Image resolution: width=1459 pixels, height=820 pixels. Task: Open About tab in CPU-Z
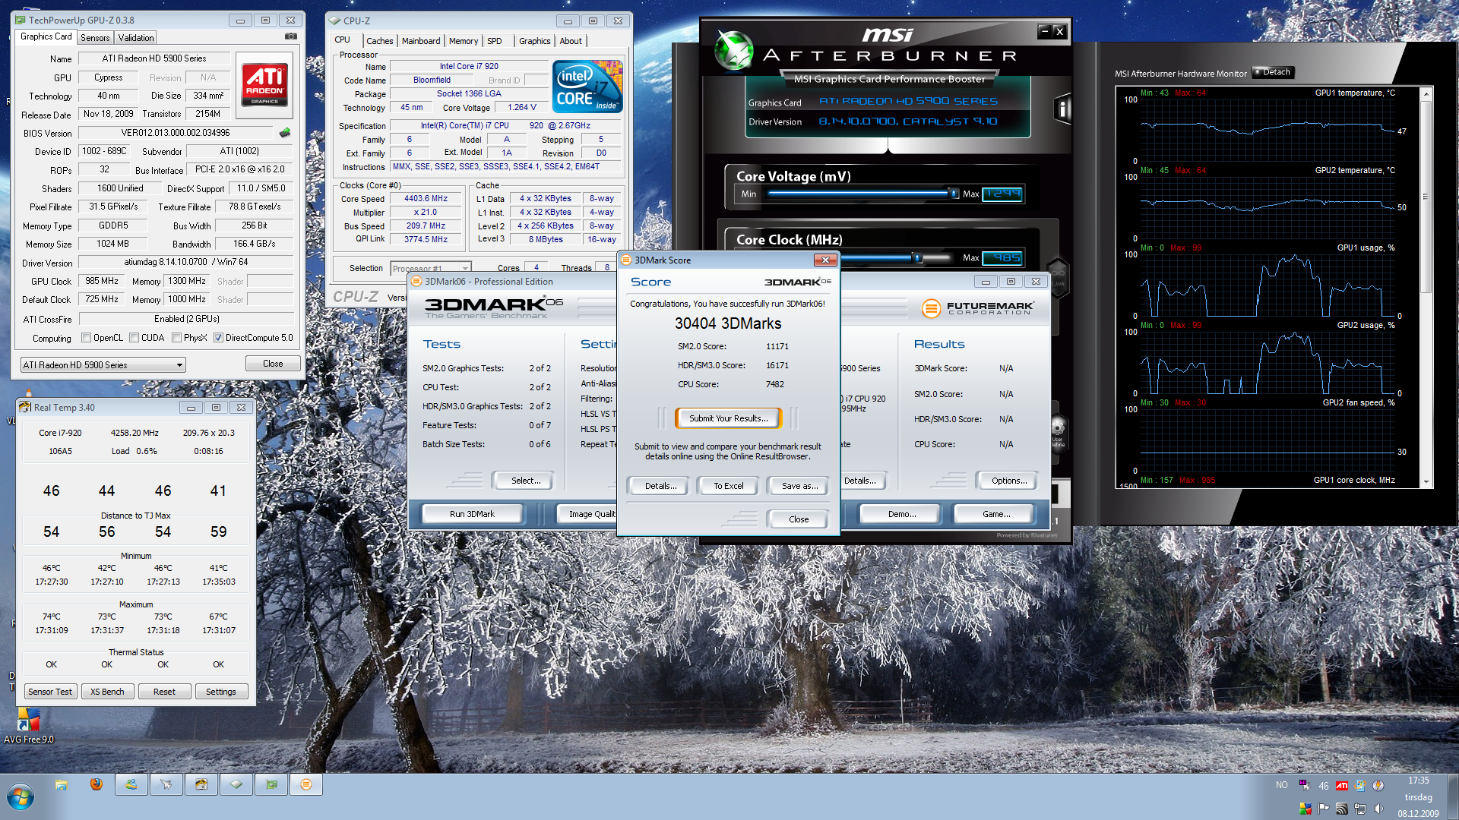click(571, 41)
